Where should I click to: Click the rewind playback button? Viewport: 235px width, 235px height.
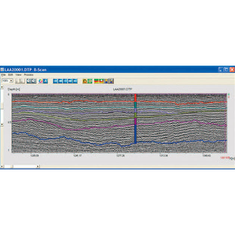point(60,81)
